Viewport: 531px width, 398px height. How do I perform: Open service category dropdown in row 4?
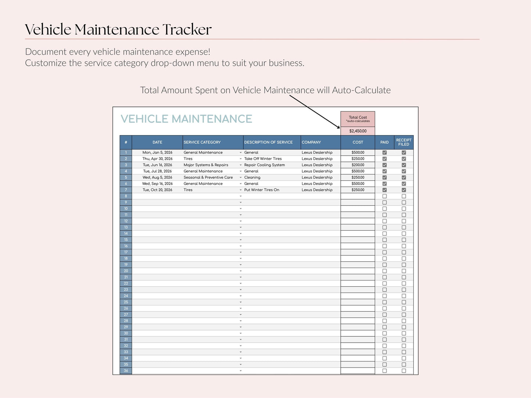point(241,171)
